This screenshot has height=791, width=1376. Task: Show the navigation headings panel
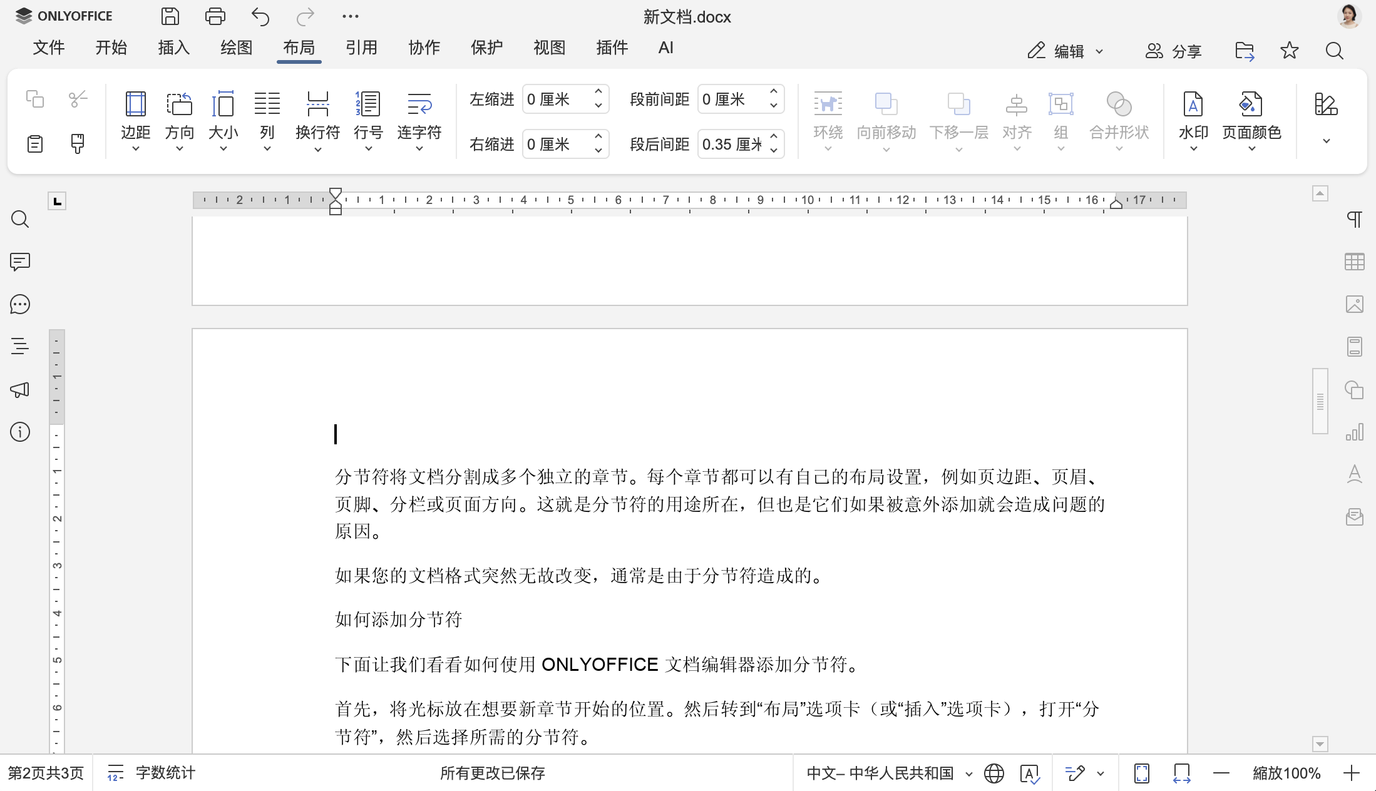tap(19, 346)
